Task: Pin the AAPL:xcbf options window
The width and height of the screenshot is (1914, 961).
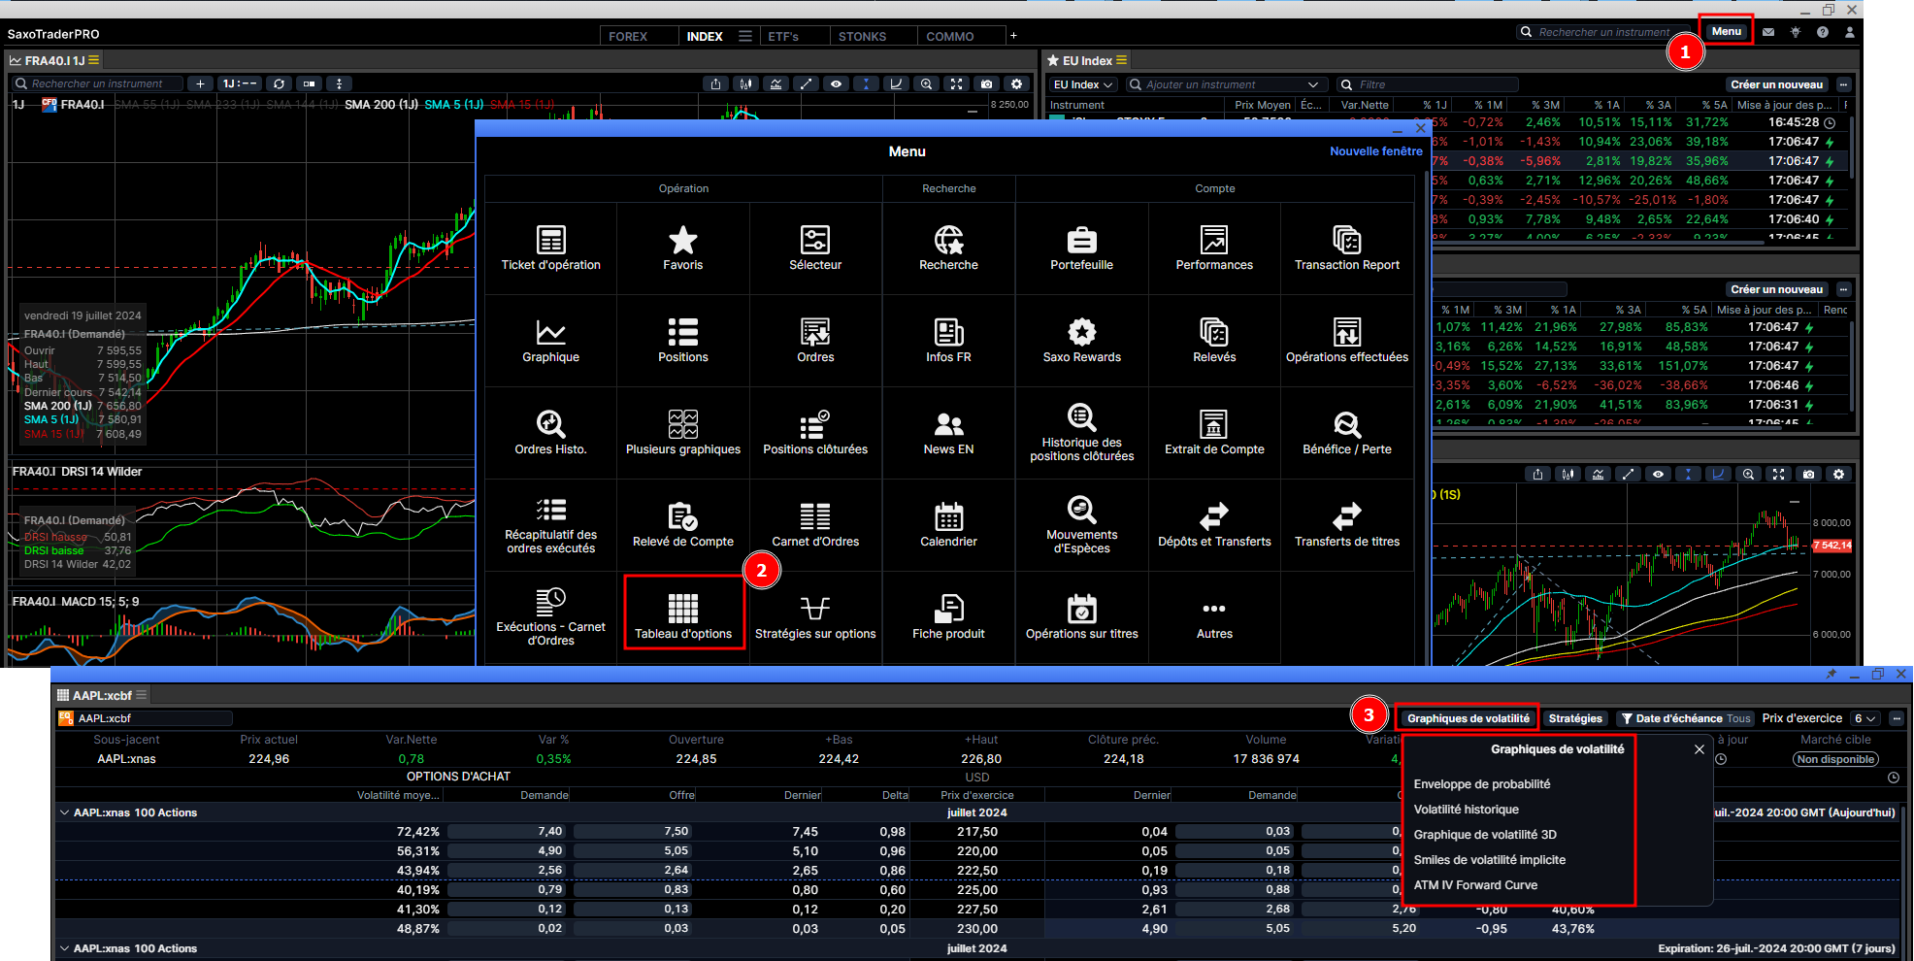Action: coord(1831,674)
